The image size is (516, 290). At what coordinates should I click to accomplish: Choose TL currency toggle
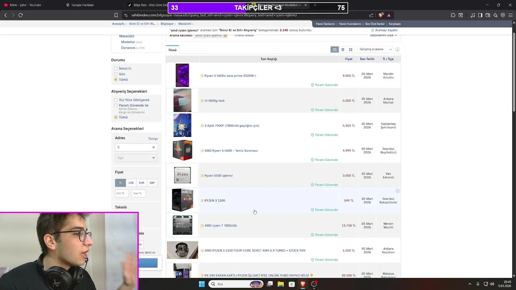tap(120, 182)
